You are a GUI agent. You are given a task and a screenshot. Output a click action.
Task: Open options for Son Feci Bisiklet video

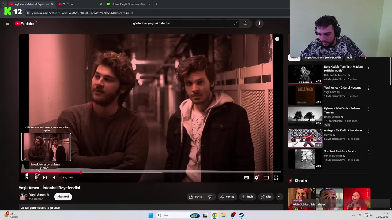[369, 152]
